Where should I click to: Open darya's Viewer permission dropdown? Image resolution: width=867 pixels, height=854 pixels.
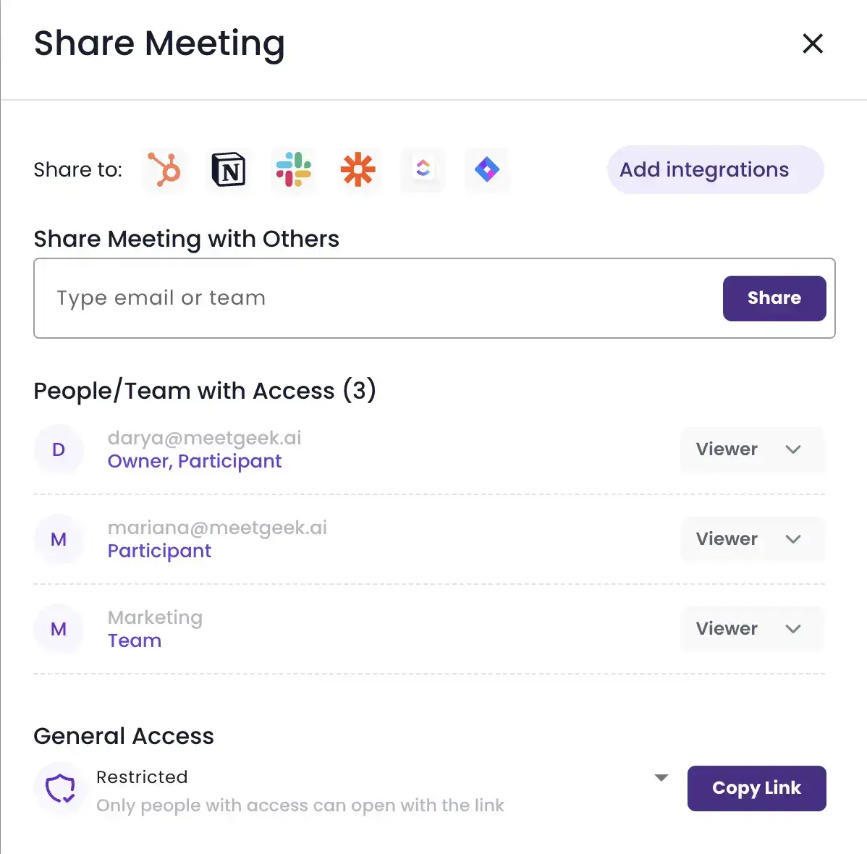pyautogui.click(x=752, y=449)
